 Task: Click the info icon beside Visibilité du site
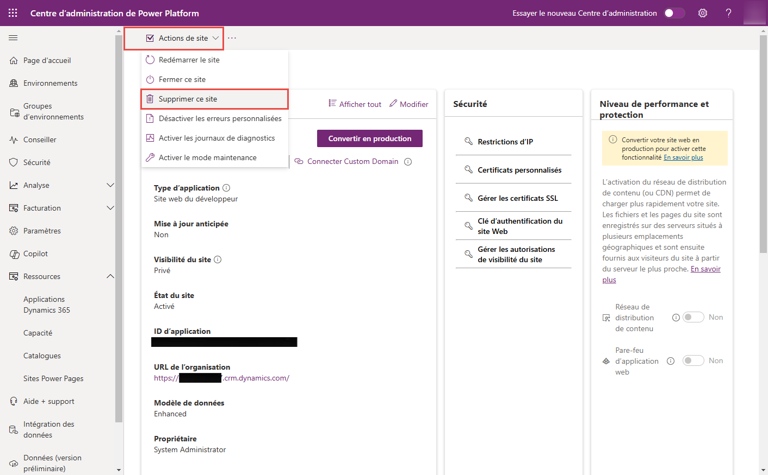click(x=218, y=259)
